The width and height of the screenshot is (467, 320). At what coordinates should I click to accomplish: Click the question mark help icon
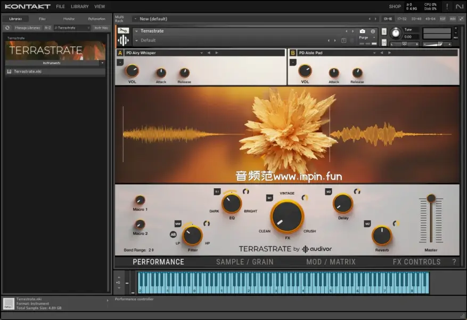454,262
